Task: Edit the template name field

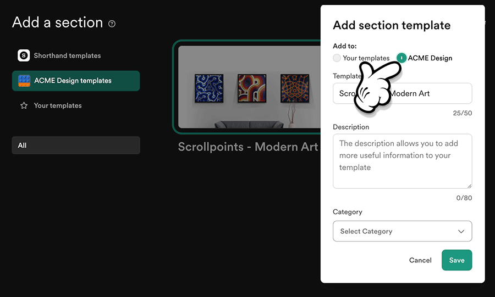Action: click(402, 93)
